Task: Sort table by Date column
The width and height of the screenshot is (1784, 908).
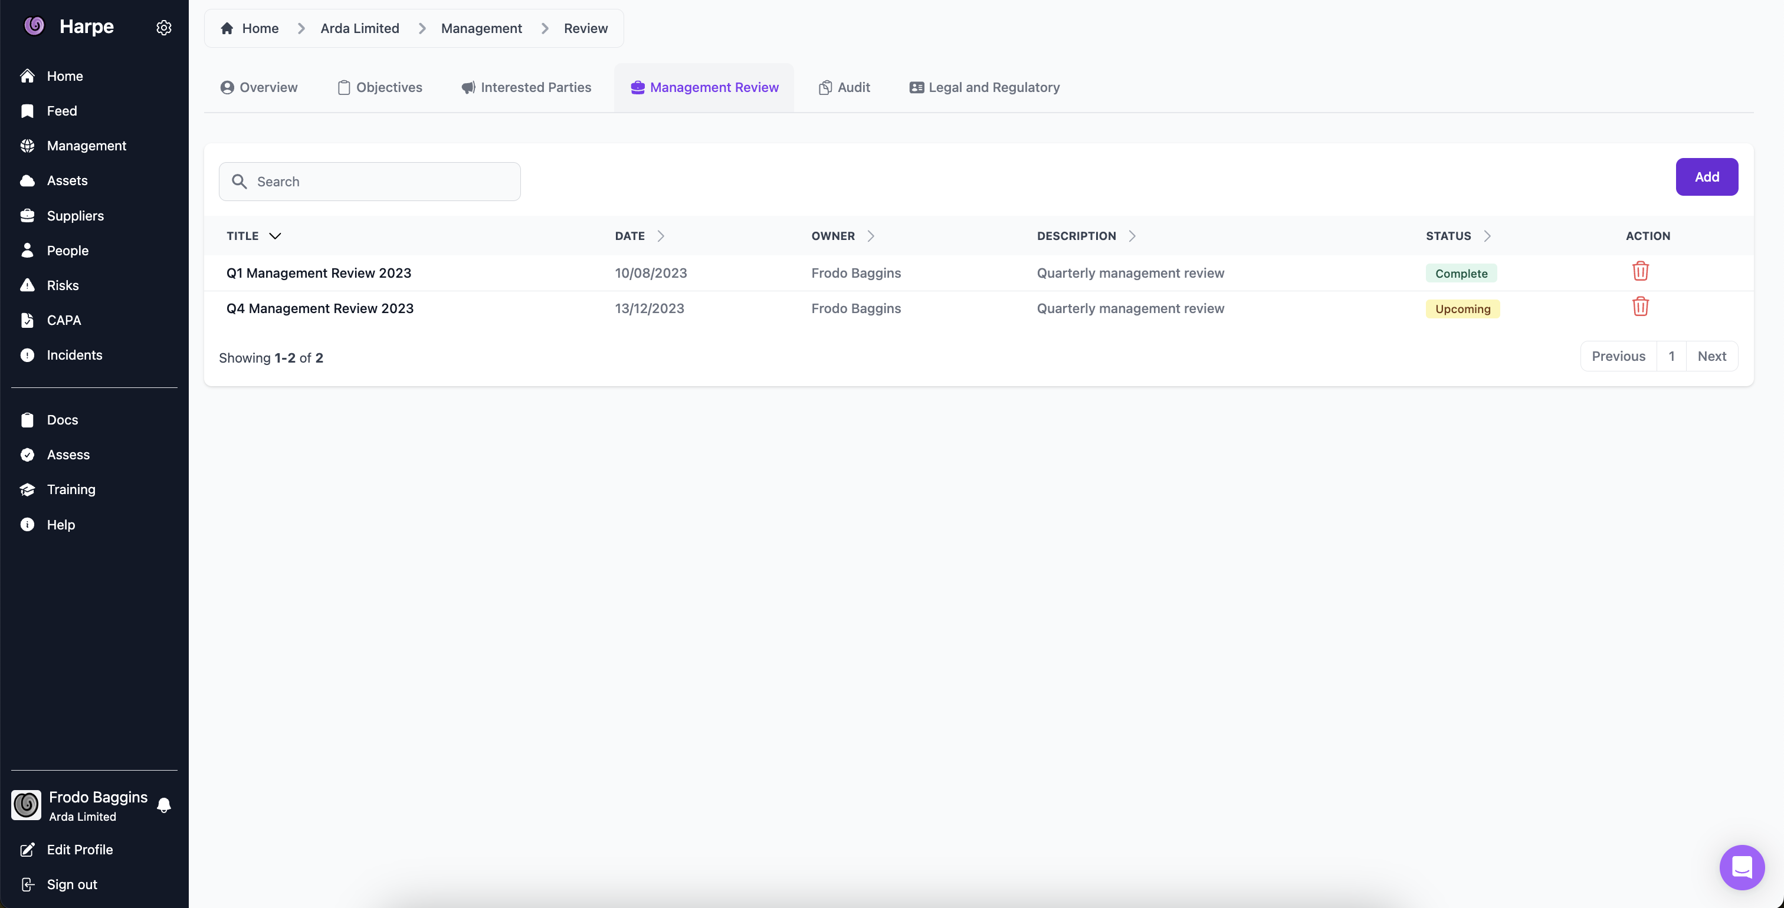Action: [661, 236]
